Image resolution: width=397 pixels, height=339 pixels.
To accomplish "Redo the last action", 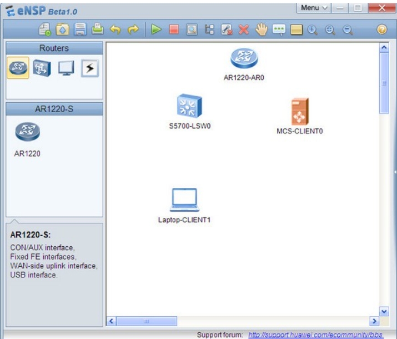I will tap(133, 29).
